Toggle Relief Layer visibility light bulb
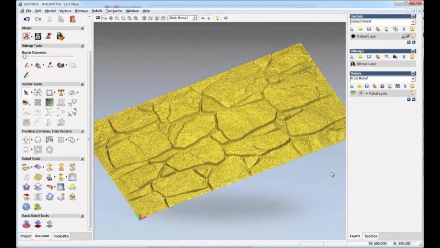 tap(412, 94)
